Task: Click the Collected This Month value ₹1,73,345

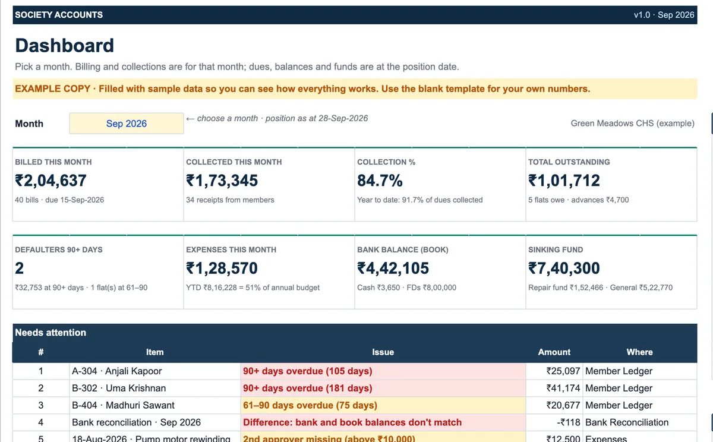Action: pyautogui.click(x=222, y=180)
